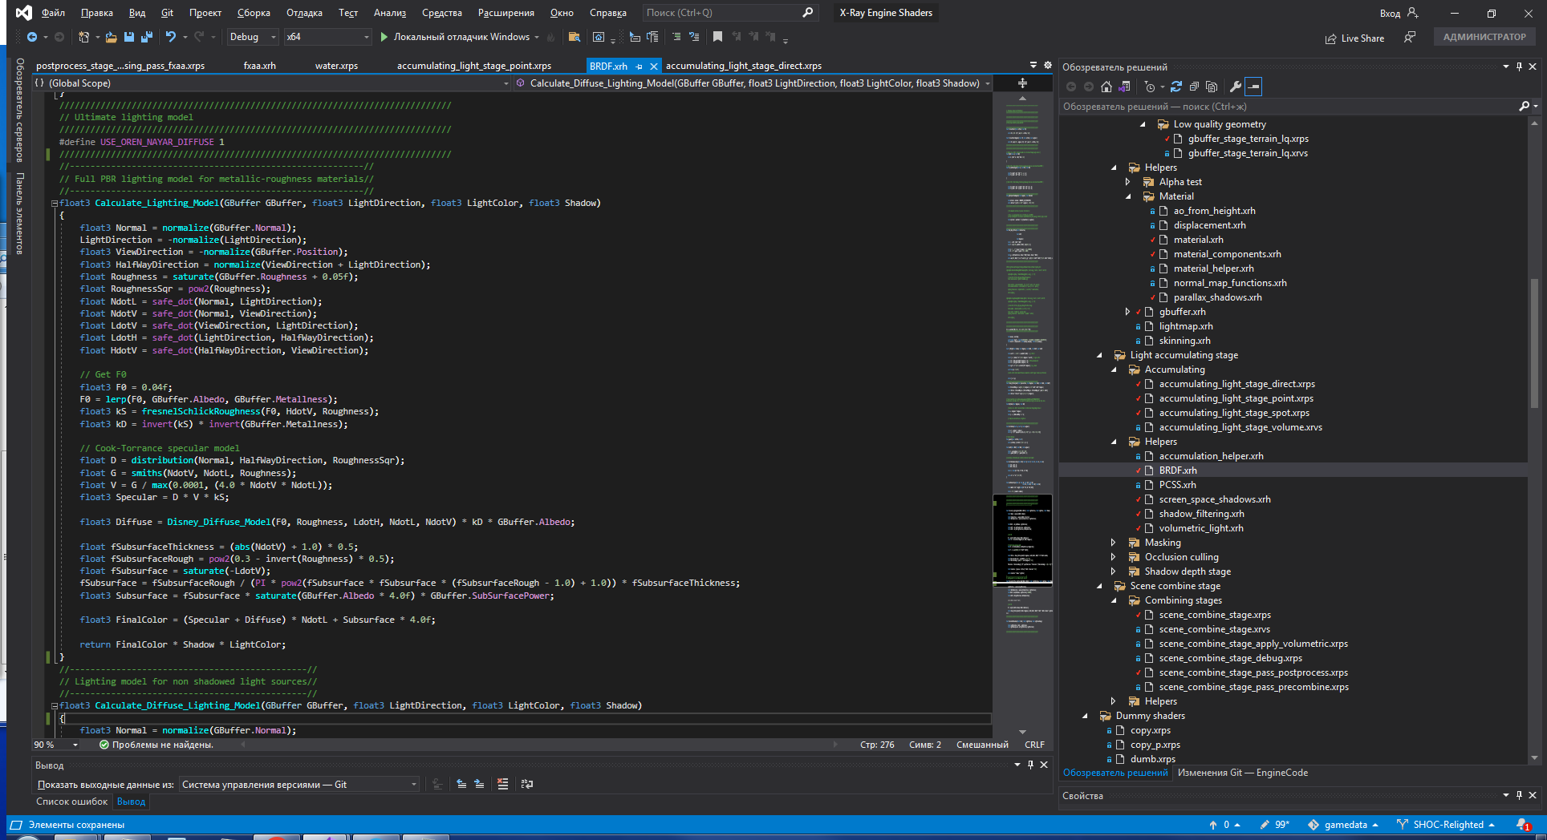Screen dimensions: 1547x840
Task: Open properties via the wrench icon
Action: tap(1236, 87)
